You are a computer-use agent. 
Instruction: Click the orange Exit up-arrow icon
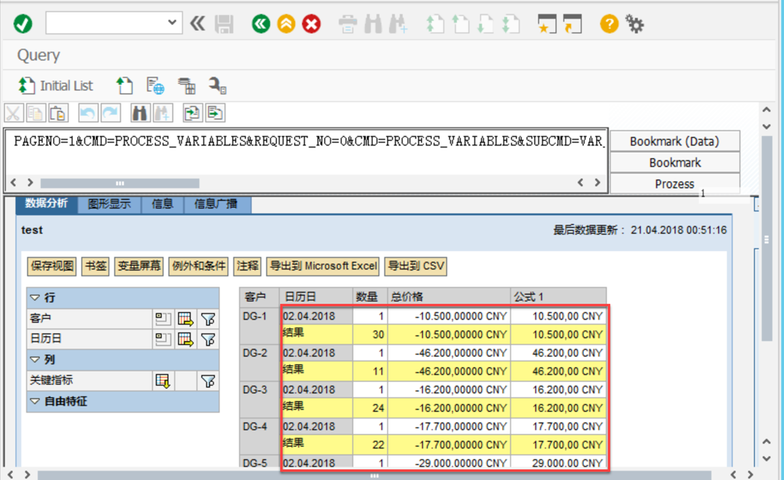click(x=286, y=24)
